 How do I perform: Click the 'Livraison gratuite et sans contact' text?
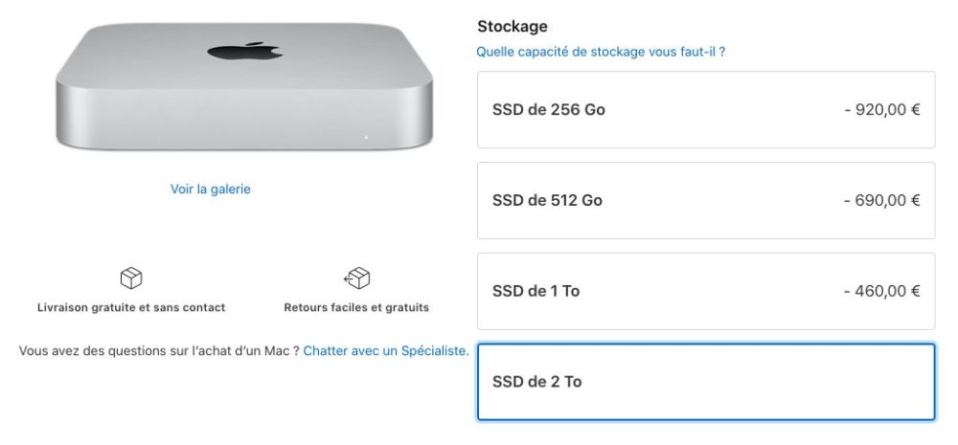[x=130, y=308]
